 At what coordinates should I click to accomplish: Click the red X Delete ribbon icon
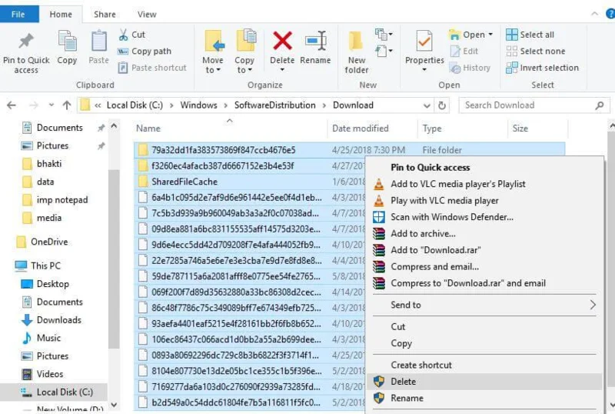(282, 41)
